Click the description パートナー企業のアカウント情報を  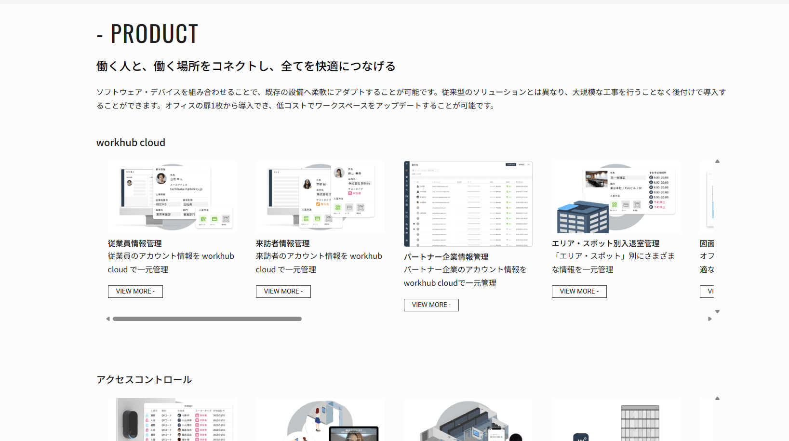[465, 276]
